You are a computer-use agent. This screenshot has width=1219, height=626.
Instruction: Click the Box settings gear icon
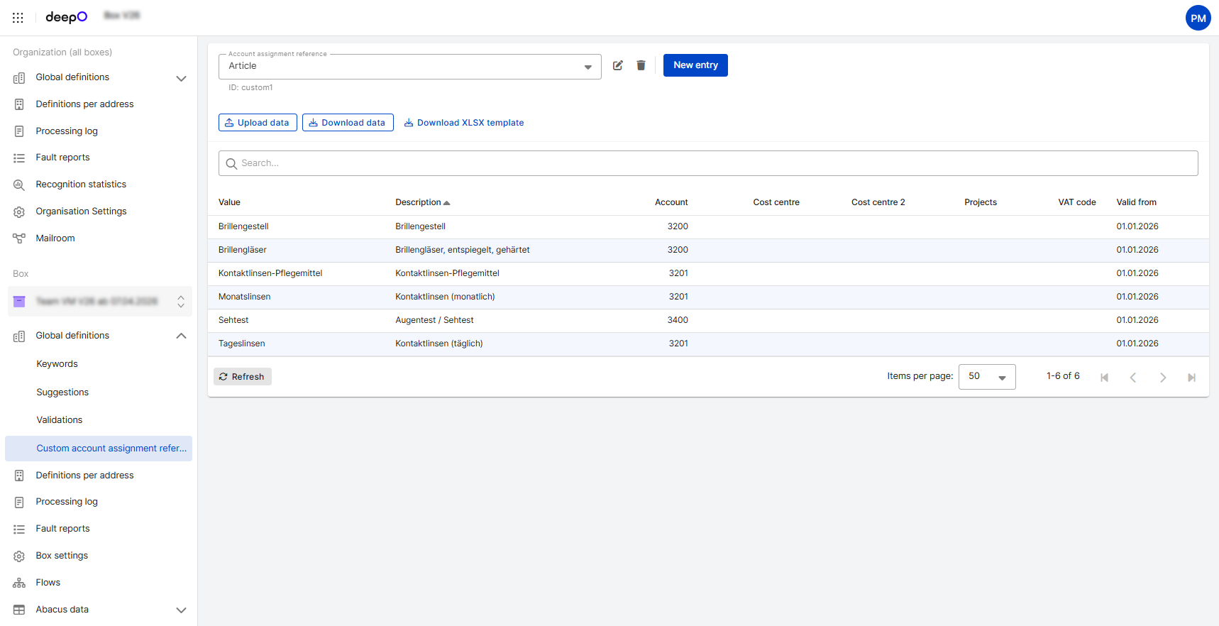click(19, 556)
